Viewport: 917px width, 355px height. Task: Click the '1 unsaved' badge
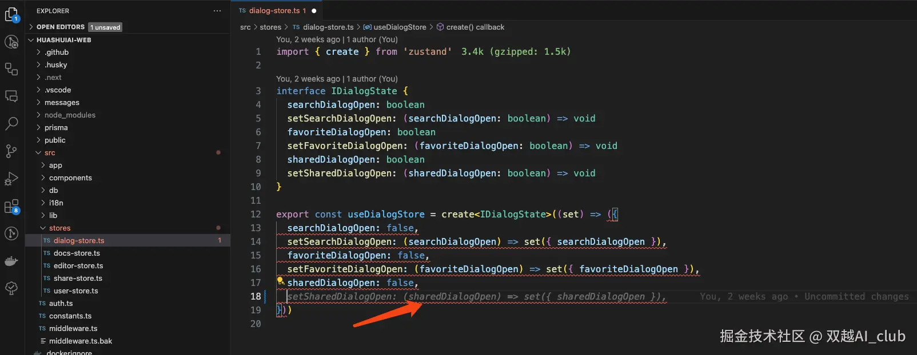click(x=105, y=27)
